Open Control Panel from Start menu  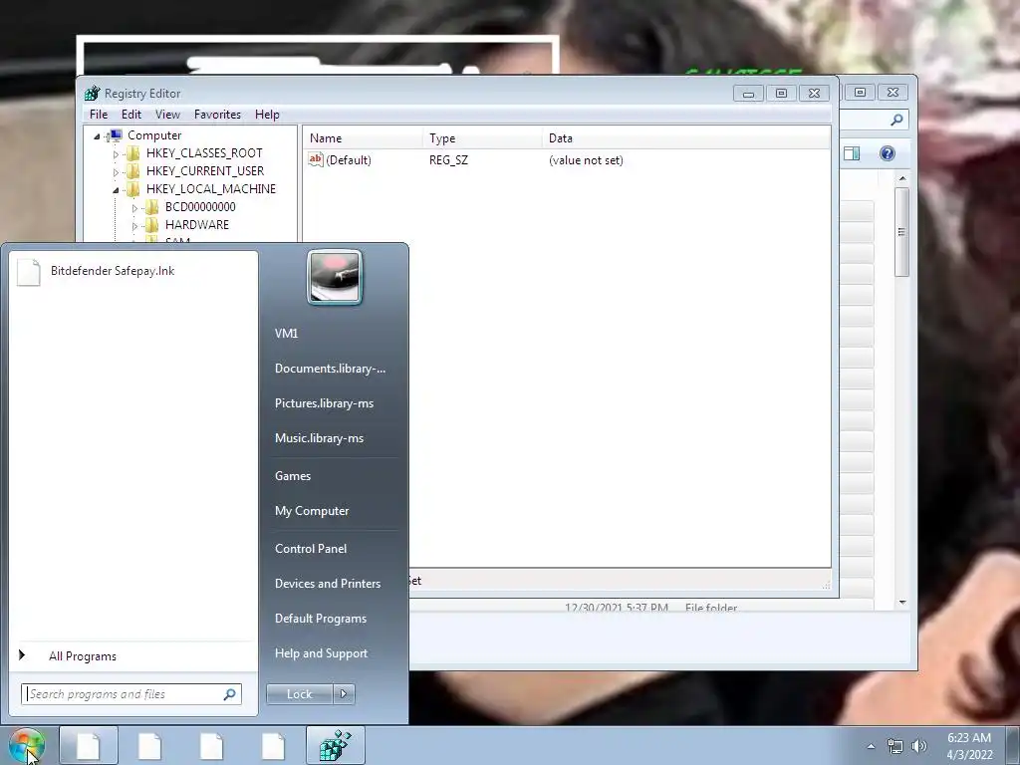click(311, 549)
